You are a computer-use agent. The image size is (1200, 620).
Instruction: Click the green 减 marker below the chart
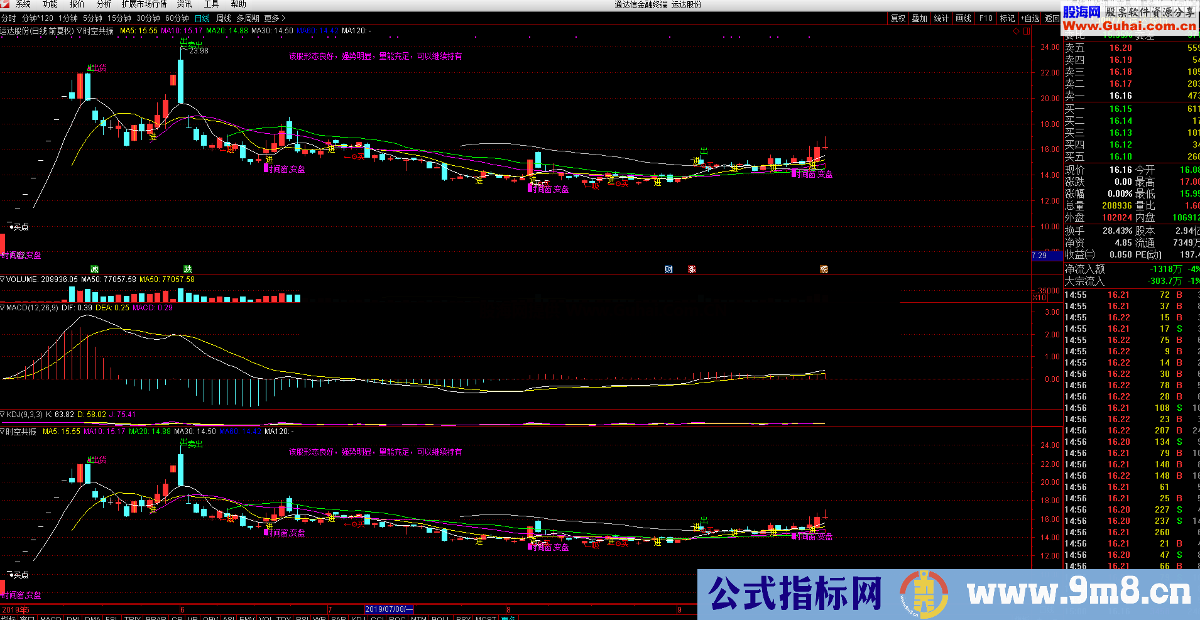[94, 269]
